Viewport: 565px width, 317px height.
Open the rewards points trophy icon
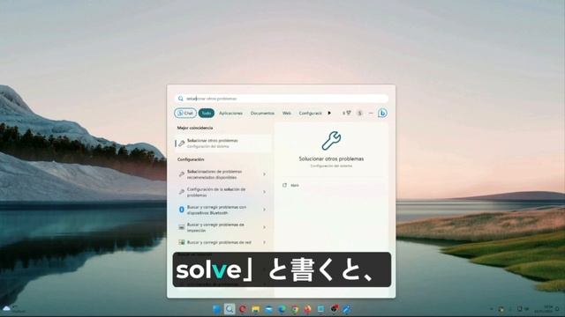pyautogui.click(x=347, y=114)
